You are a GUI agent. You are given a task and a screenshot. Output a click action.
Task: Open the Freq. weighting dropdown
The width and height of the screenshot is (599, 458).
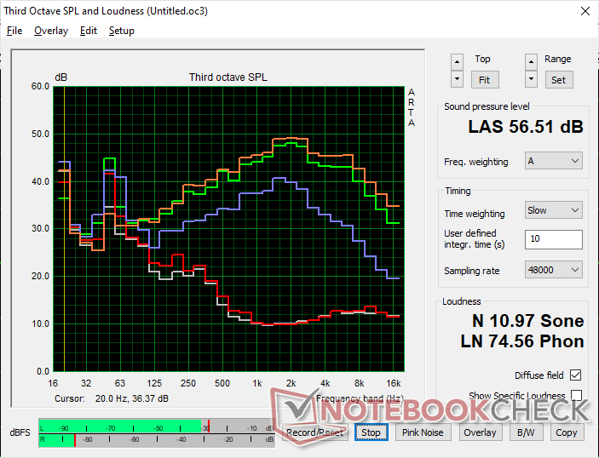pos(553,161)
